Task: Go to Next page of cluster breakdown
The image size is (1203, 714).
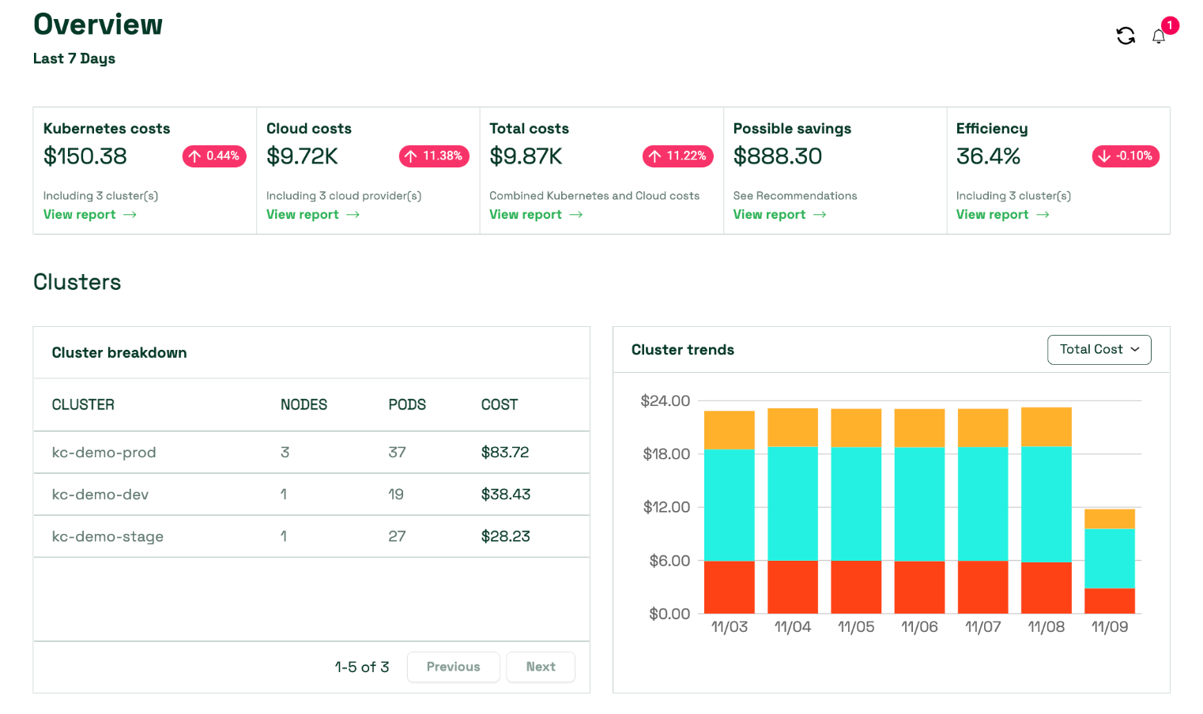Action: (x=541, y=667)
